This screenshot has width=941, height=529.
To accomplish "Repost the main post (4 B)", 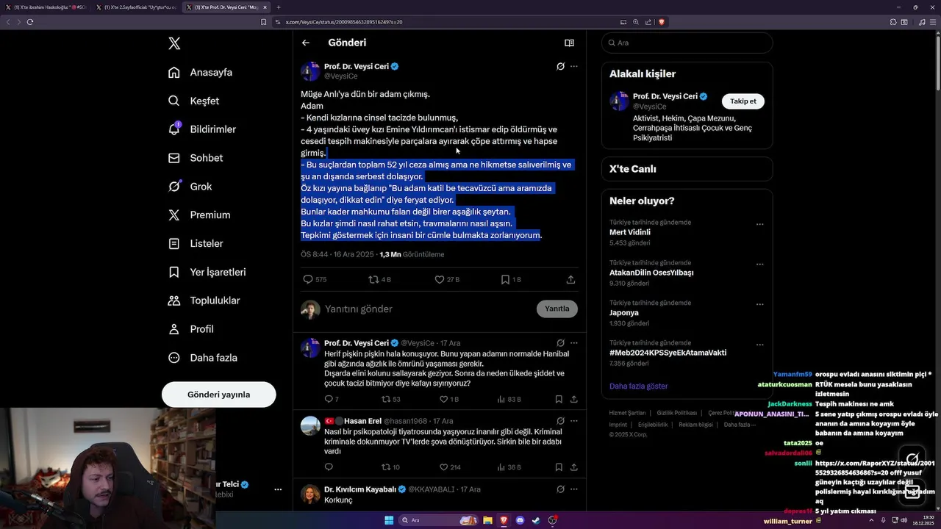I will (379, 279).
